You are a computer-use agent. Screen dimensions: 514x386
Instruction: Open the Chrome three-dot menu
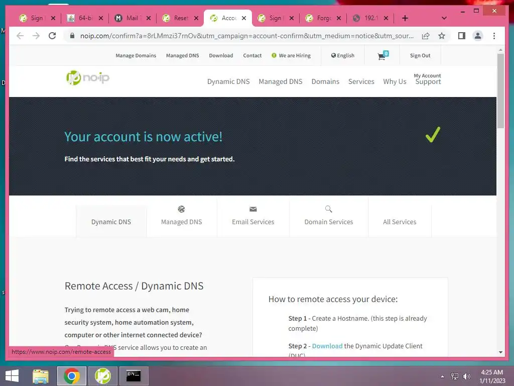(x=494, y=36)
